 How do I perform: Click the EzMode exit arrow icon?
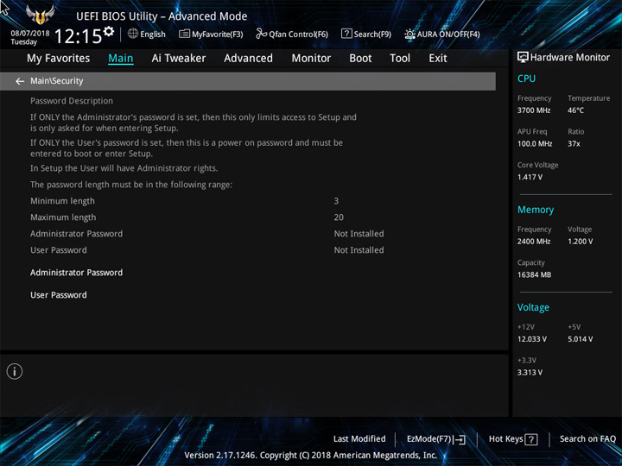click(x=459, y=439)
